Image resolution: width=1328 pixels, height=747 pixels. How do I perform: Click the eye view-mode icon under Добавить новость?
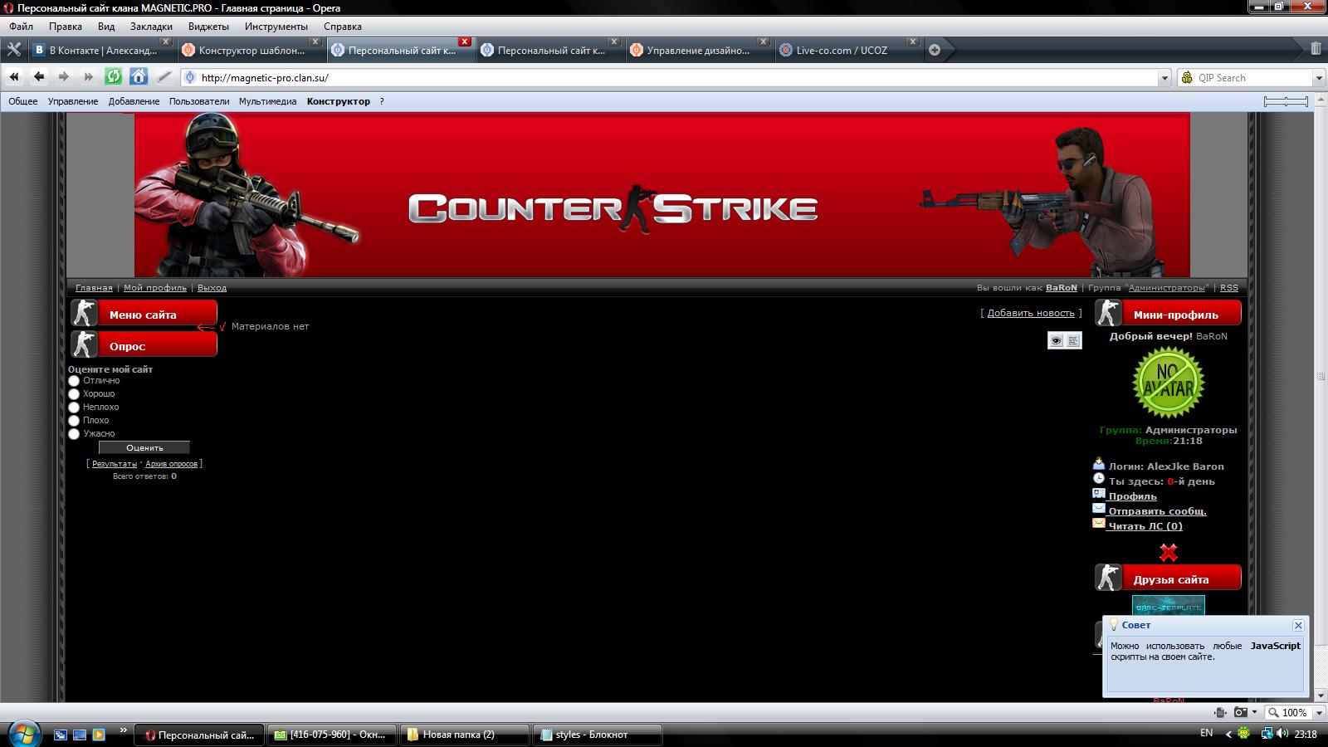click(x=1056, y=340)
